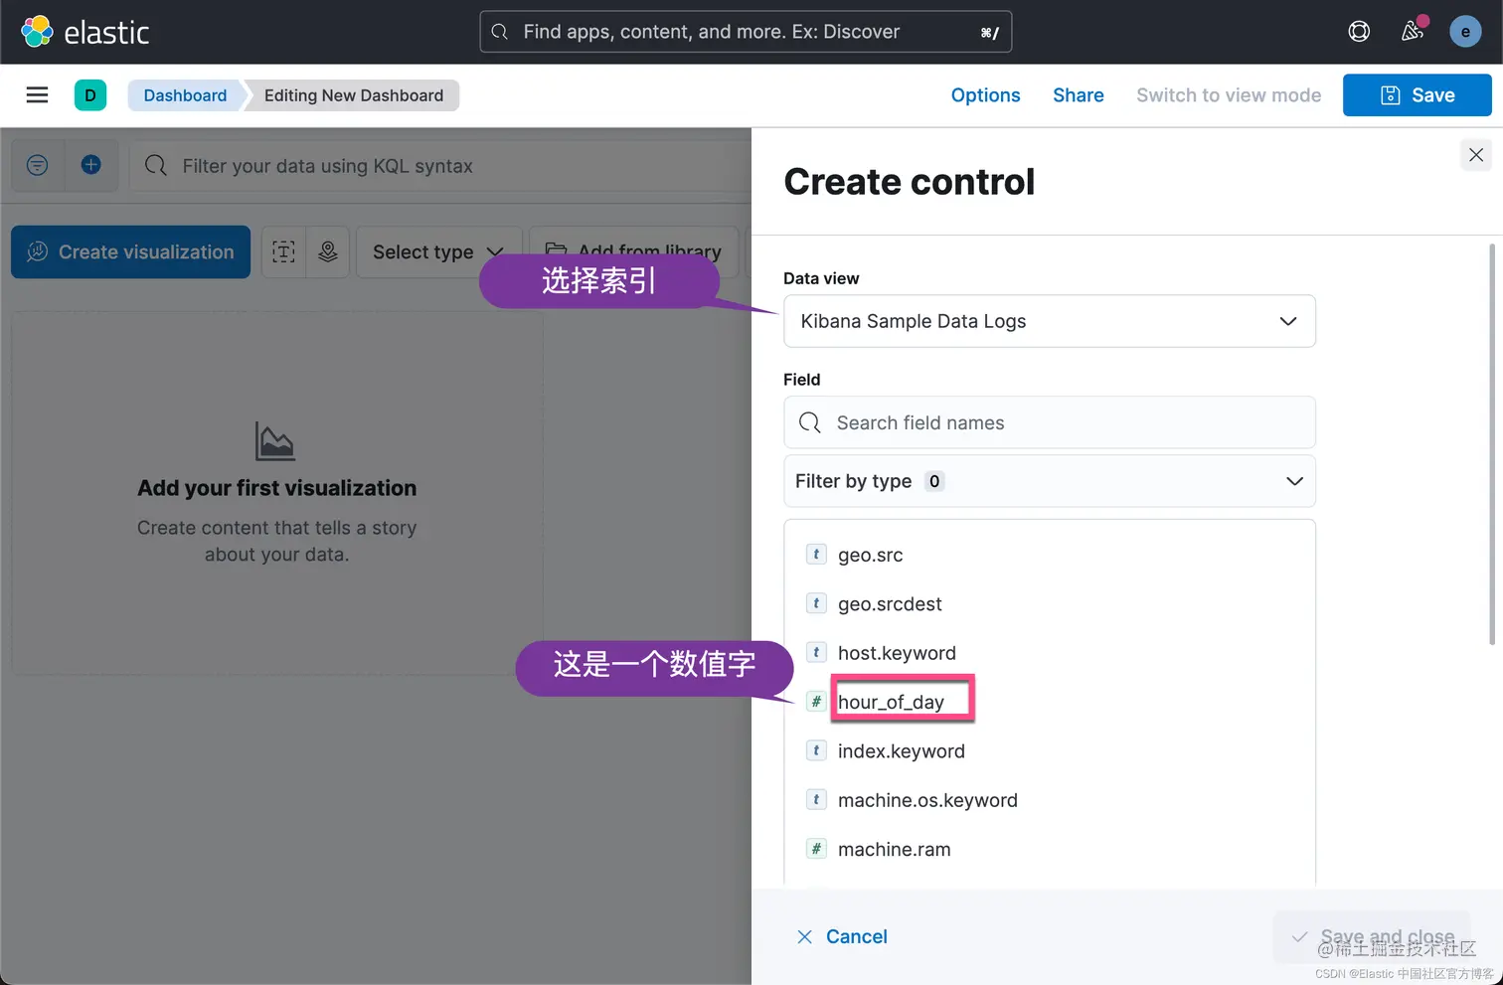Focus the Search field names input

click(1050, 422)
